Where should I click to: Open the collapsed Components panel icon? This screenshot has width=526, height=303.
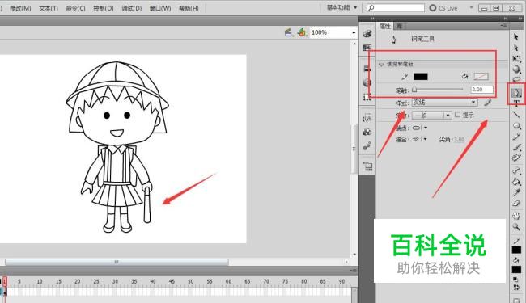tap(367, 132)
